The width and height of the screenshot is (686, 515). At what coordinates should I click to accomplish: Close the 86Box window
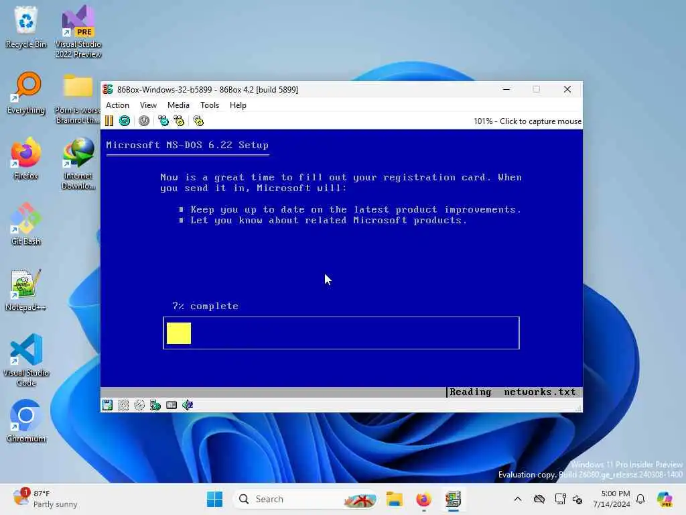567,89
